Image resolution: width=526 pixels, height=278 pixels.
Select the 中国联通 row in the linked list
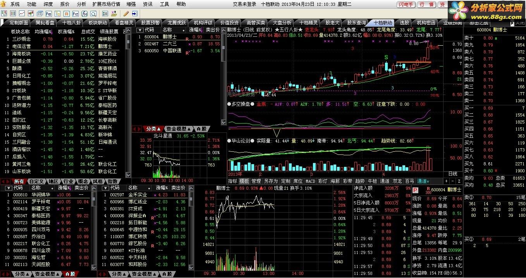[179, 51]
